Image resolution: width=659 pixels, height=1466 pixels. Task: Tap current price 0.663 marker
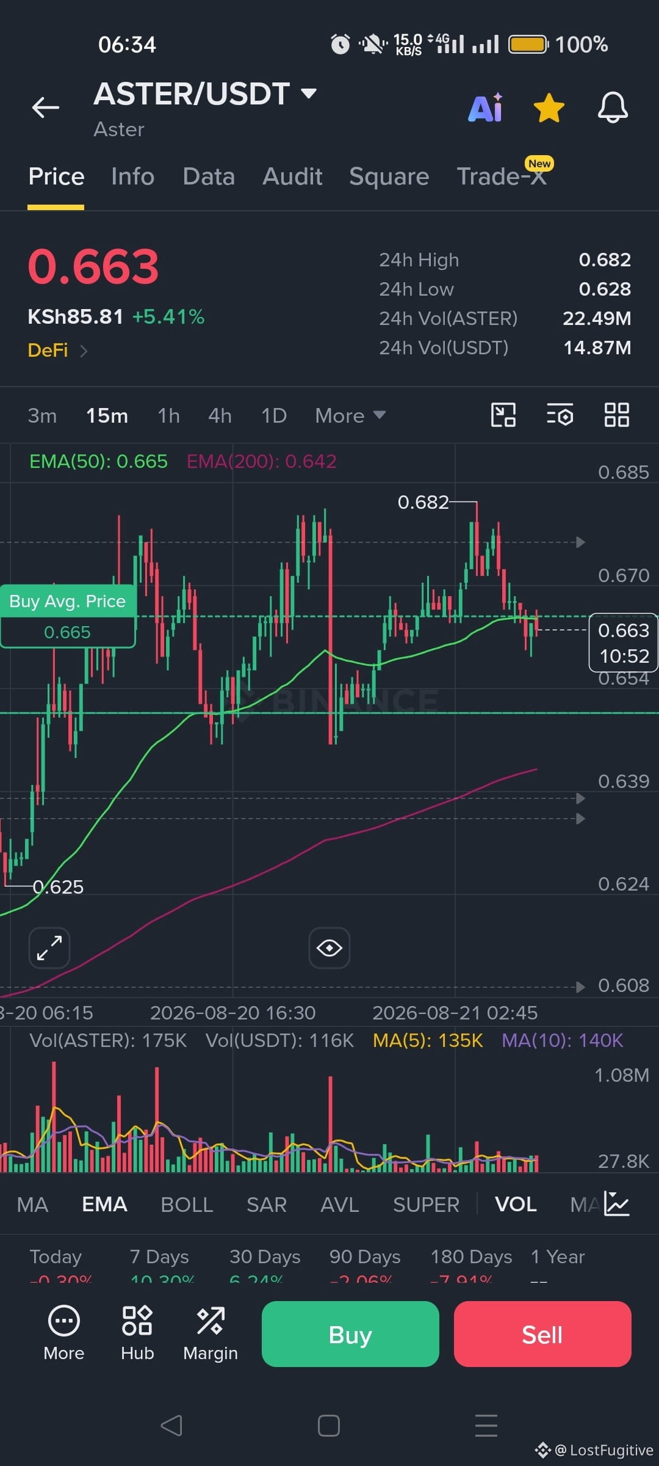click(623, 643)
